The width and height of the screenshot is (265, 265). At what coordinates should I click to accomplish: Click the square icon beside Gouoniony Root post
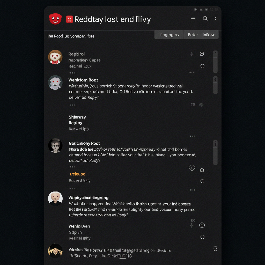tap(202, 170)
